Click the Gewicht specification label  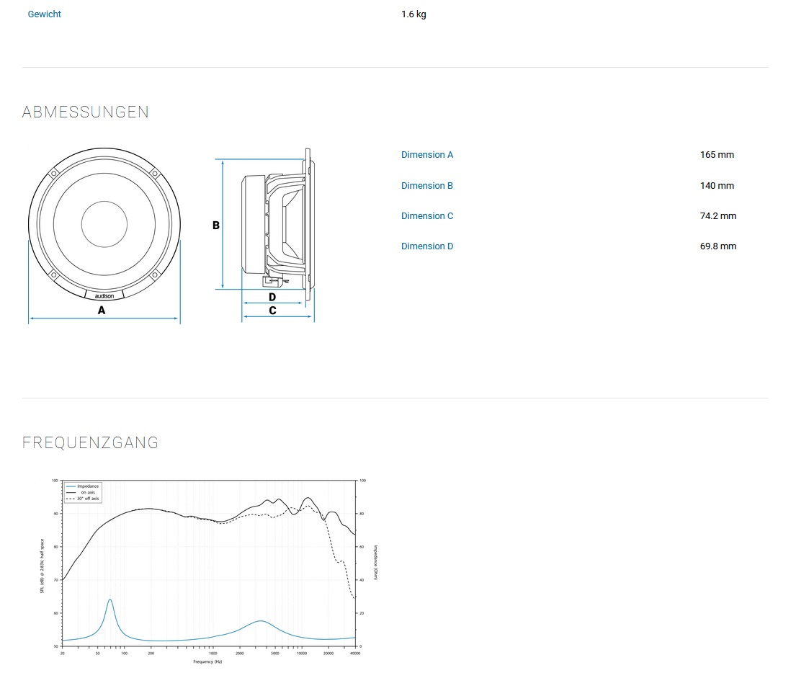click(x=44, y=14)
